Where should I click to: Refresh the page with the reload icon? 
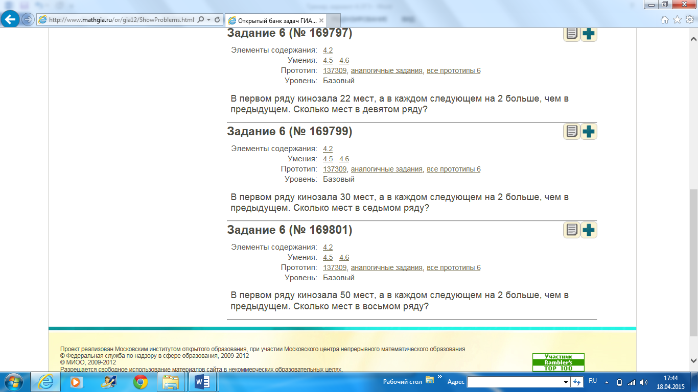click(217, 20)
